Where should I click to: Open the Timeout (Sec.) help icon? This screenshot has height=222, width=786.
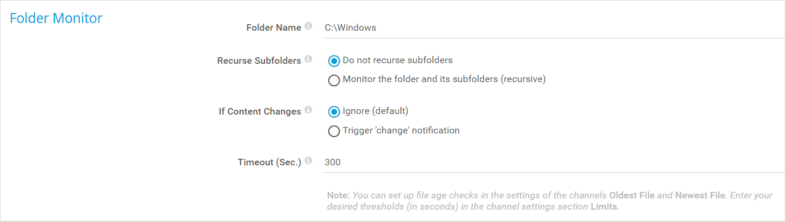click(x=308, y=161)
